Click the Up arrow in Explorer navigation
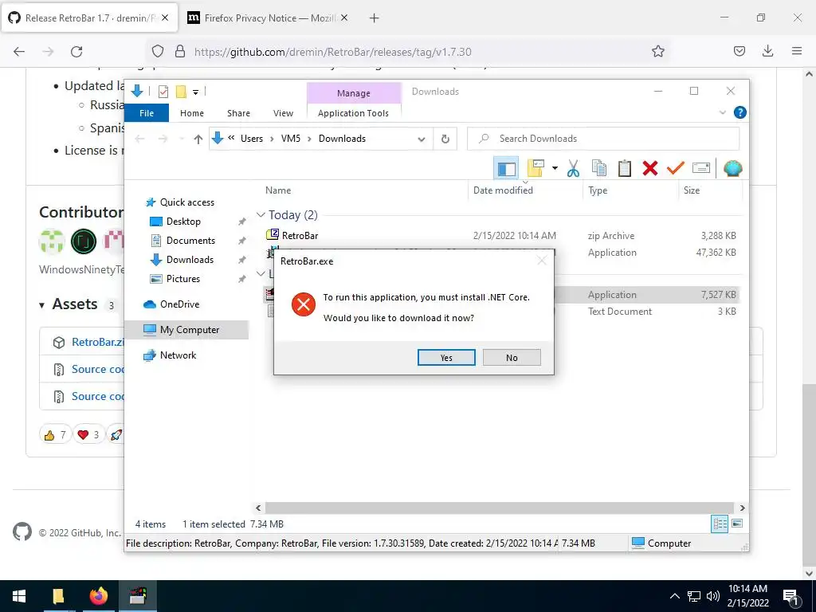 [x=198, y=139]
